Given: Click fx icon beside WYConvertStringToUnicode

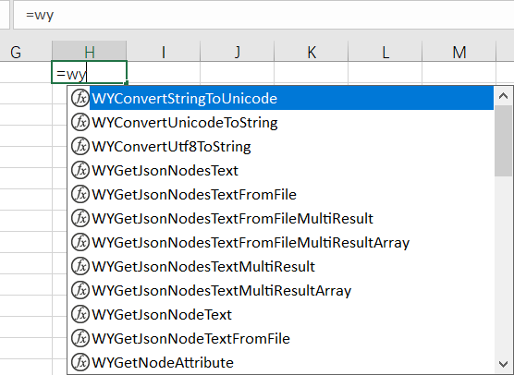Looking at the screenshot, I should click(80, 98).
